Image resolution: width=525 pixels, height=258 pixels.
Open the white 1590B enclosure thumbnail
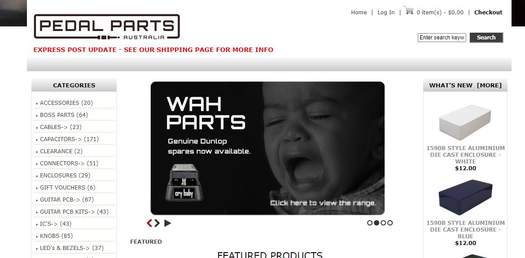(465, 122)
